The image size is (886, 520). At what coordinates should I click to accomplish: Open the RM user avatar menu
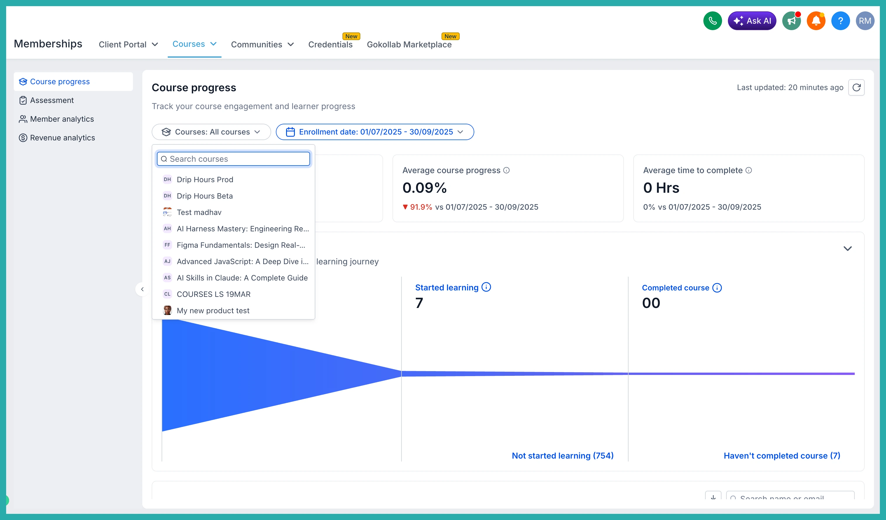click(x=865, y=21)
